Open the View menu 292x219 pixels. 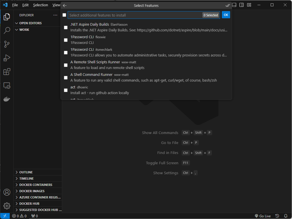click(56, 5)
